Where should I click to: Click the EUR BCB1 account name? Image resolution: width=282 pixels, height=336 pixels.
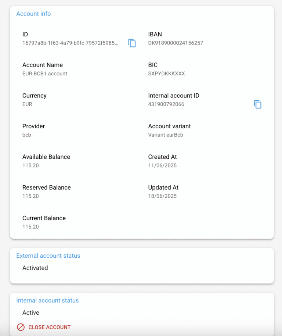pyautogui.click(x=45, y=74)
